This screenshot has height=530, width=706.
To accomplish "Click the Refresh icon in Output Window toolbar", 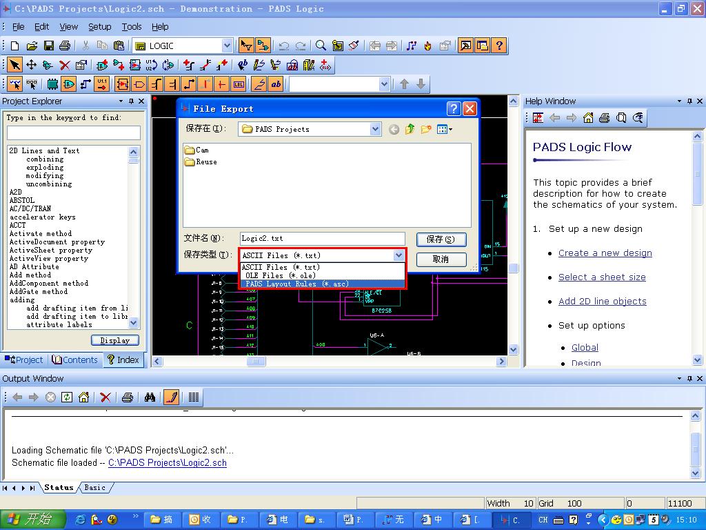I will point(67,397).
